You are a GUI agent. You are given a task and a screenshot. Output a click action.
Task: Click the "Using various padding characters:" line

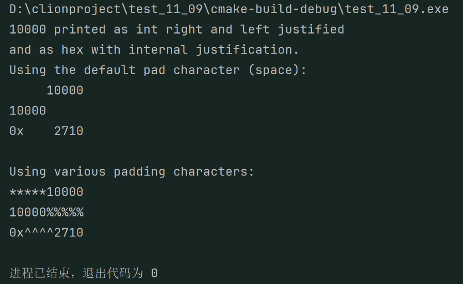coord(132,171)
